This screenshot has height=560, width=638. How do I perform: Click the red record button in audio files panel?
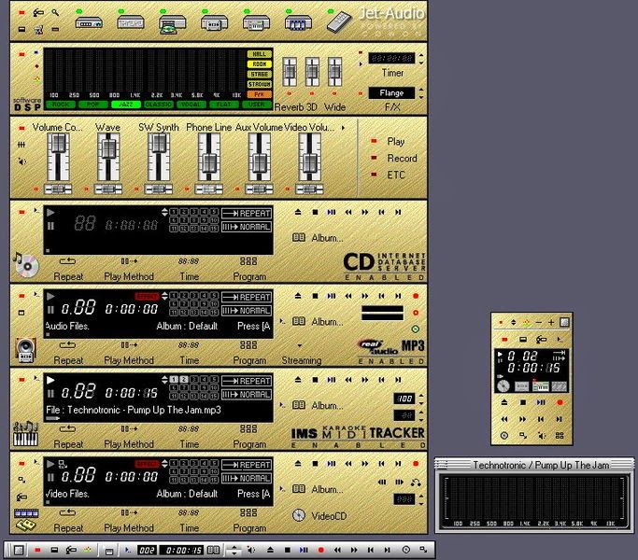[x=416, y=296]
